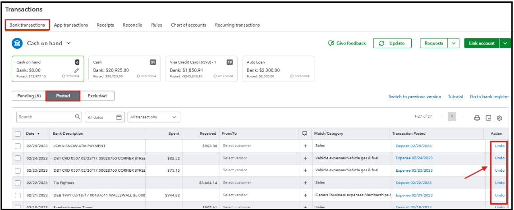Click the plus icon in the 02/23/2023 row

(x=305, y=170)
